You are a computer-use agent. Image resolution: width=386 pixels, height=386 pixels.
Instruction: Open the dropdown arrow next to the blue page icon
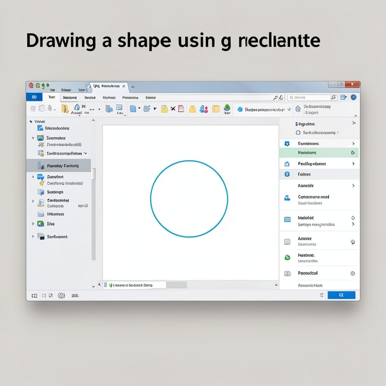[139, 108]
